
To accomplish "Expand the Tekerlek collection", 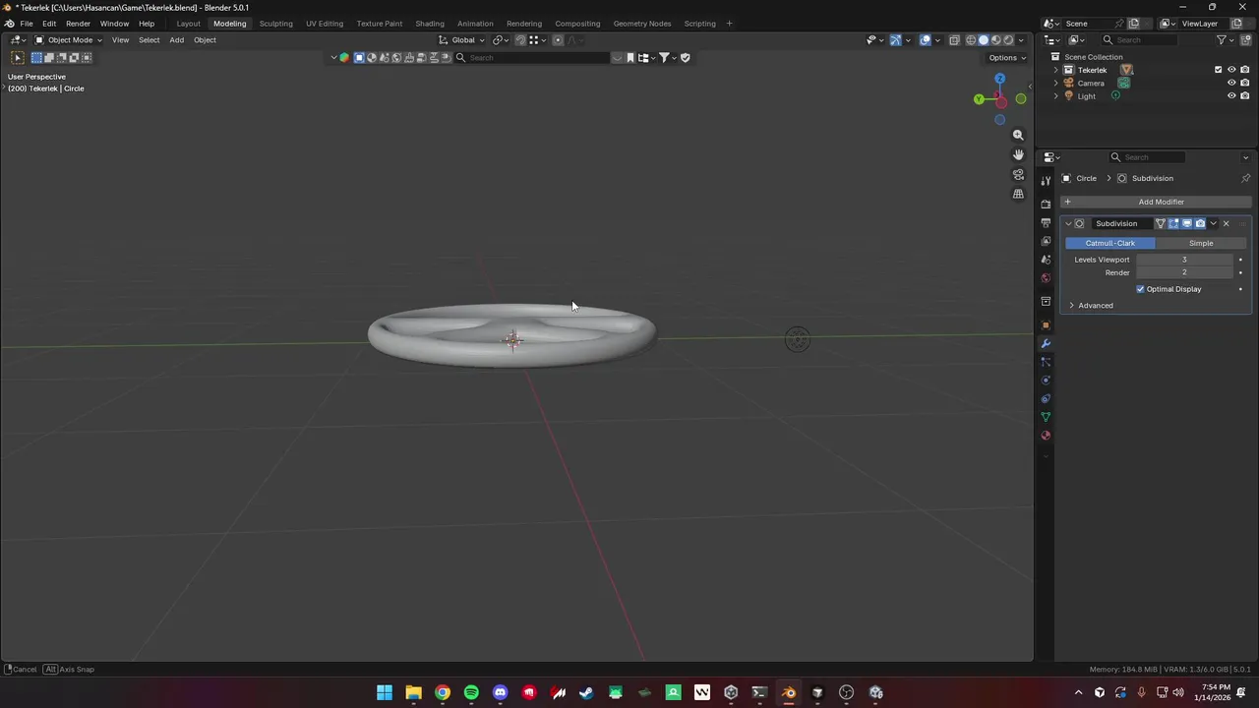I will click(x=1056, y=70).
